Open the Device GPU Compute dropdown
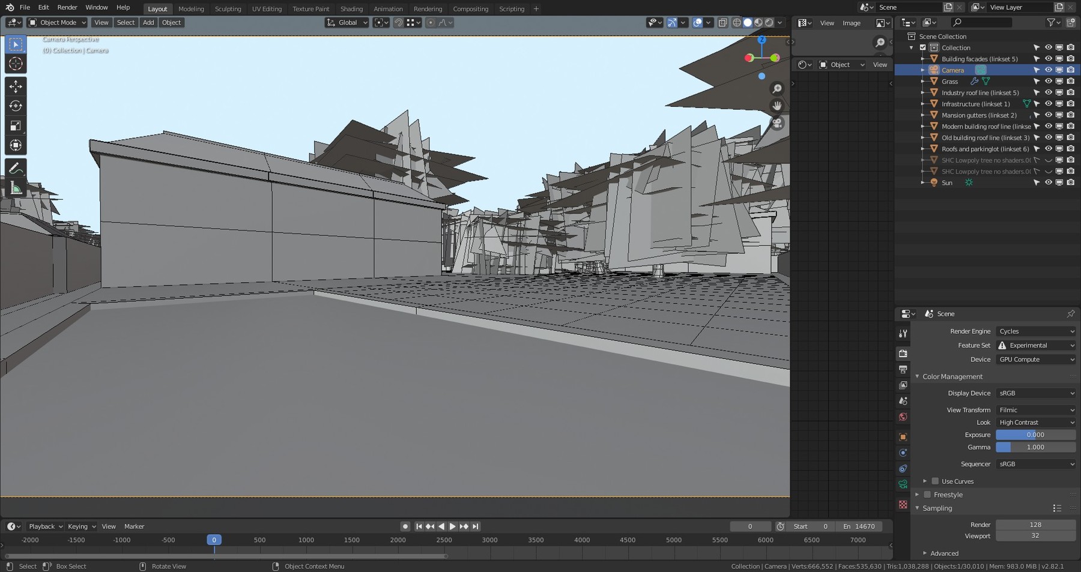The height and width of the screenshot is (572, 1081). coord(1036,360)
